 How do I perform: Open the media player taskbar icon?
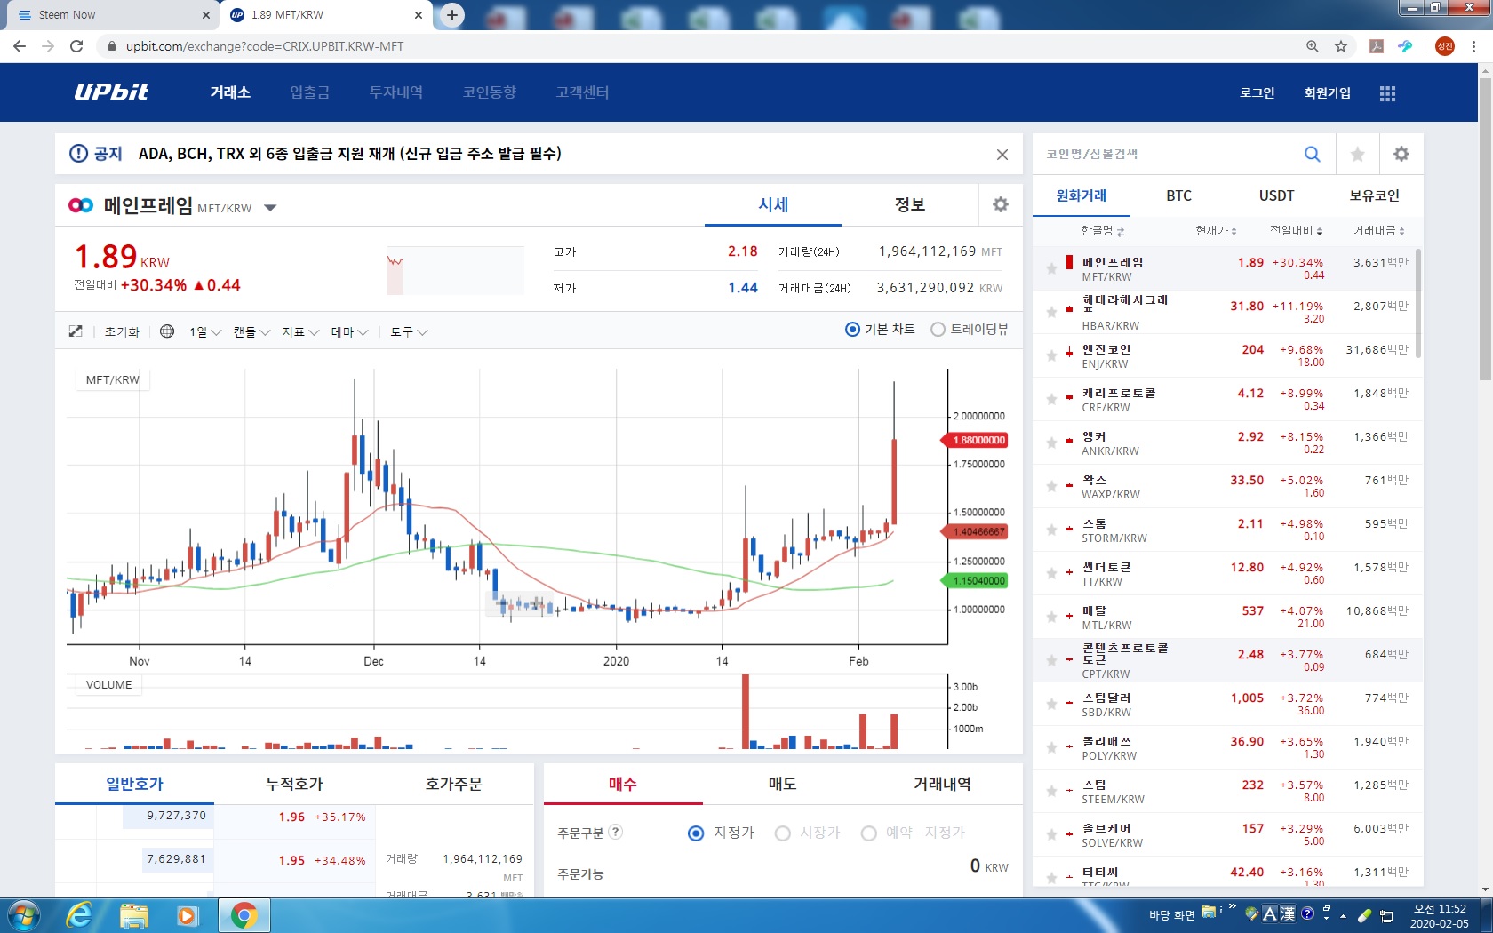(188, 915)
